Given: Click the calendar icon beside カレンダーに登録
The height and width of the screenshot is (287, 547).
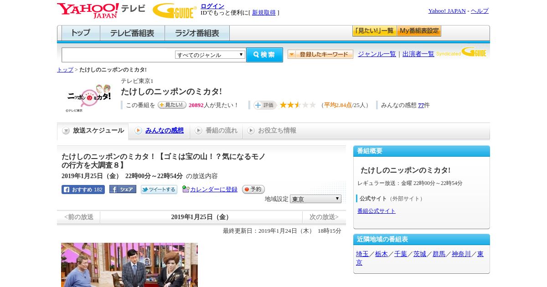Looking at the screenshot, I should tap(186, 189).
